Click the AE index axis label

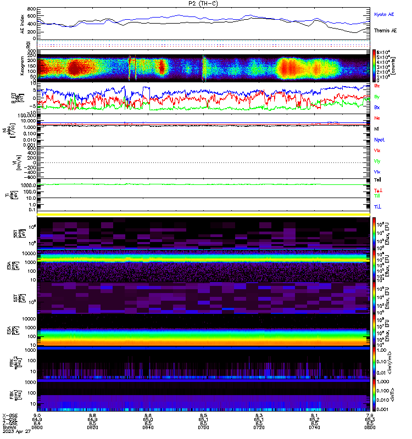[x=23, y=24]
